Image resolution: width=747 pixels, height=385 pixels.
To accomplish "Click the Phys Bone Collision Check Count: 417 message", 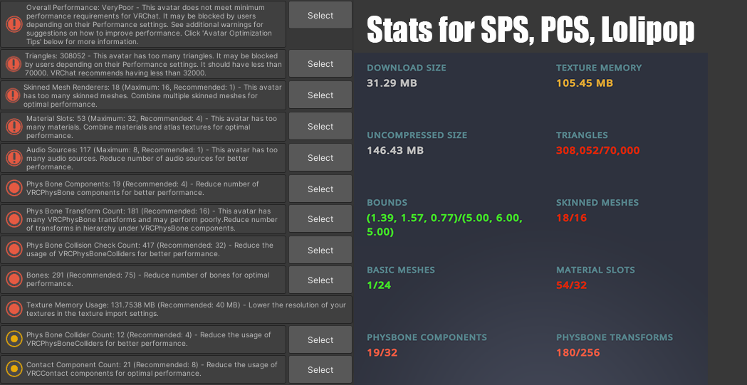I will [150, 249].
